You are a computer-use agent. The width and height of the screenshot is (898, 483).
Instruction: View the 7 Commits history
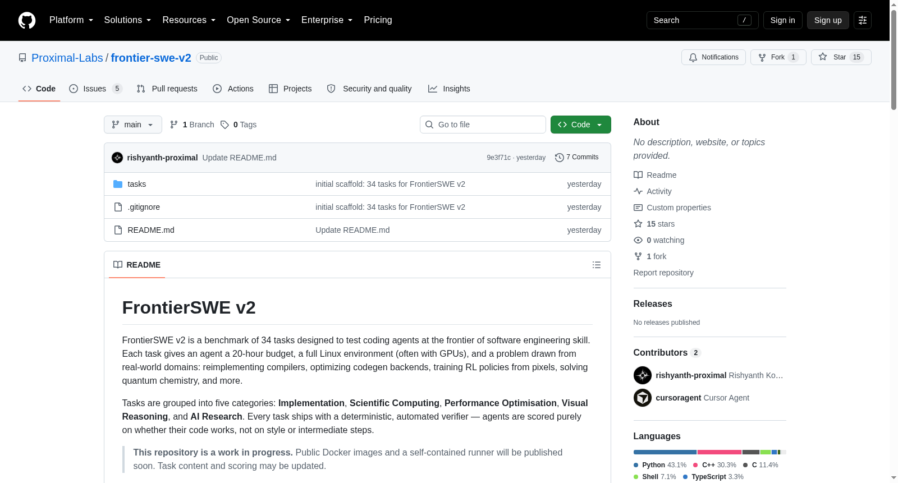click(577, 158)
